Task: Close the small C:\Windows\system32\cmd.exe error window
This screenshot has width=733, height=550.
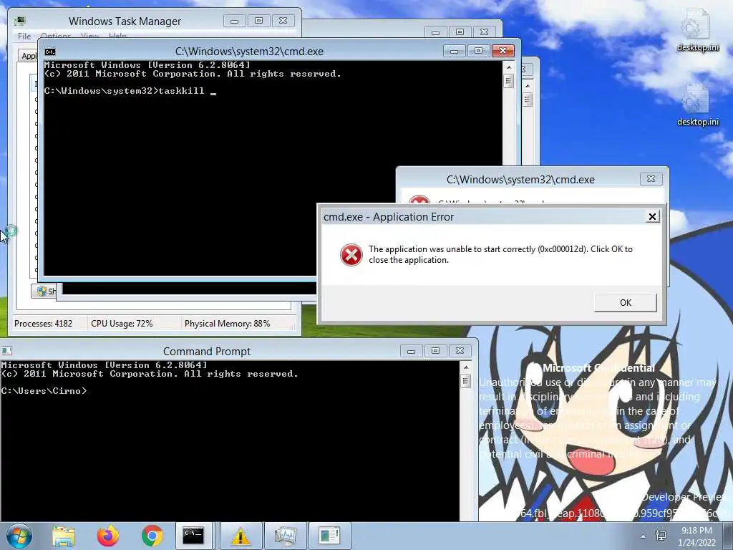Action: [x=651, y=178]
